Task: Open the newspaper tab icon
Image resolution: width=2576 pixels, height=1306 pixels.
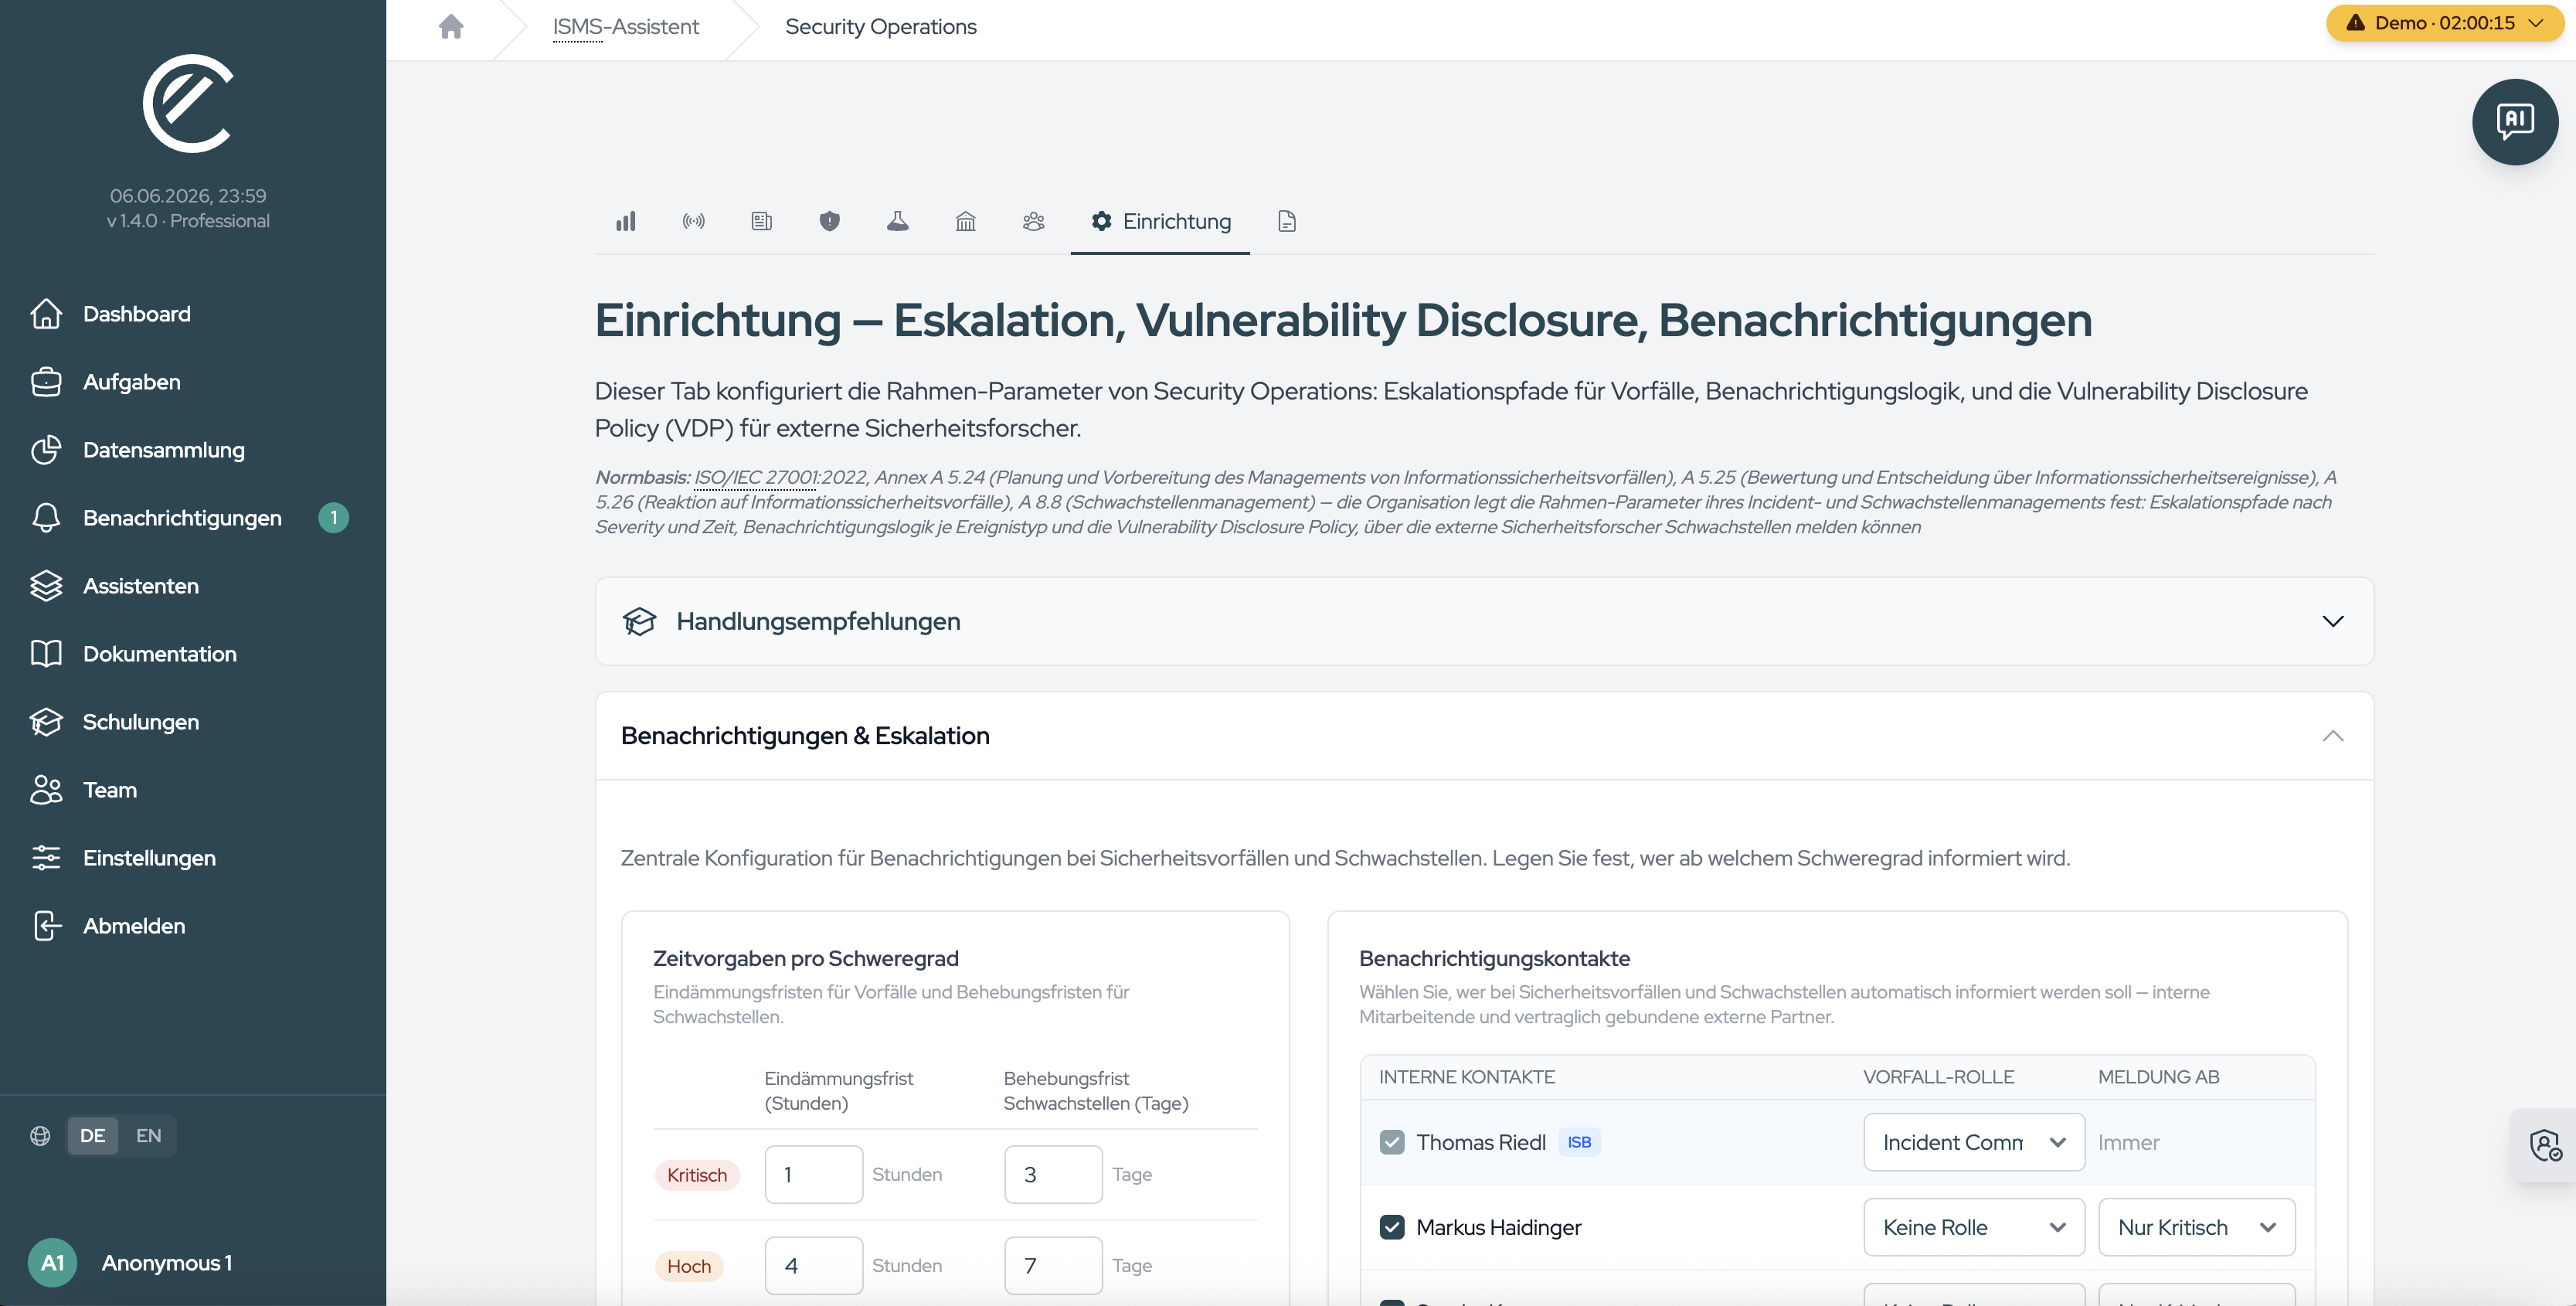Action: [x=761, y=221]
